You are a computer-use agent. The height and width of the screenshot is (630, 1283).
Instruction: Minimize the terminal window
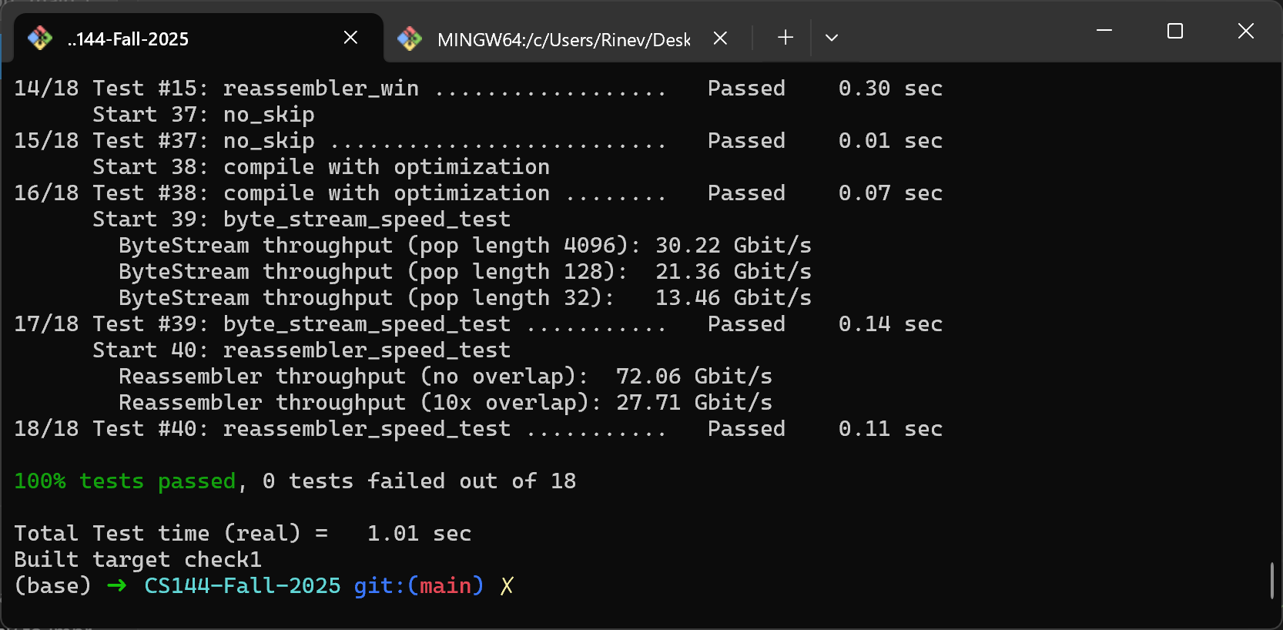coord(1104,31)
